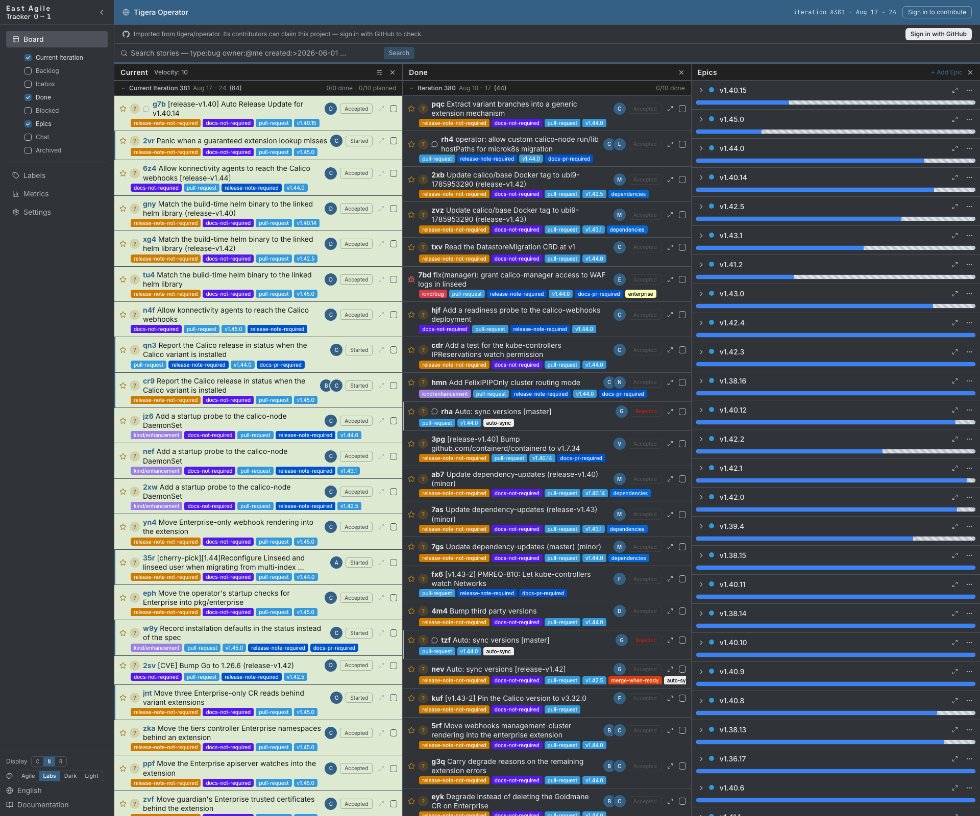Viewport: 980px width, 816px height.
Task: Open comments on rh4 story
Action: pyautogui.click(x=434, y=144)
